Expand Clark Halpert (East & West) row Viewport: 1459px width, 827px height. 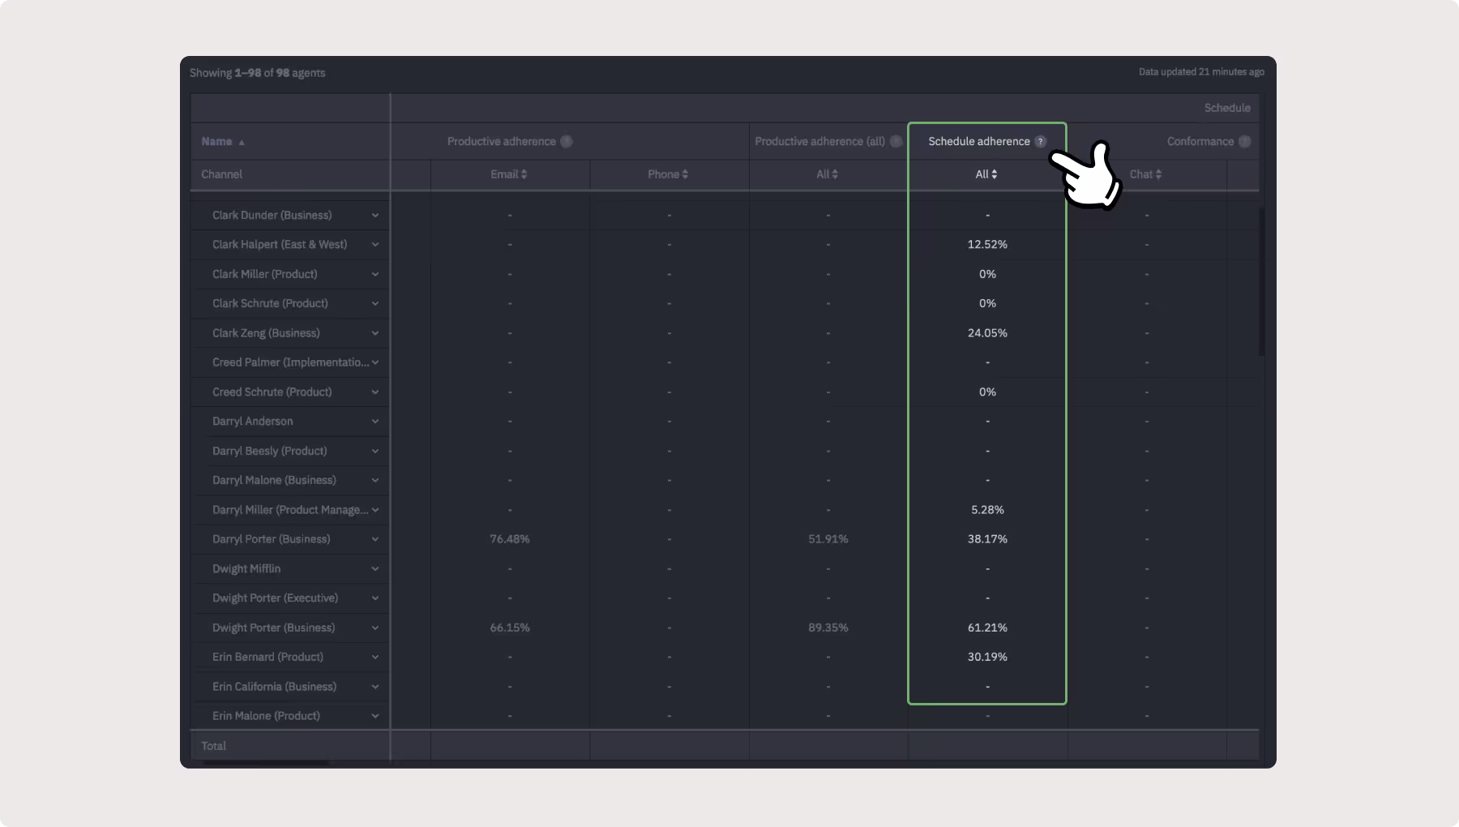[x=375, y=245]
